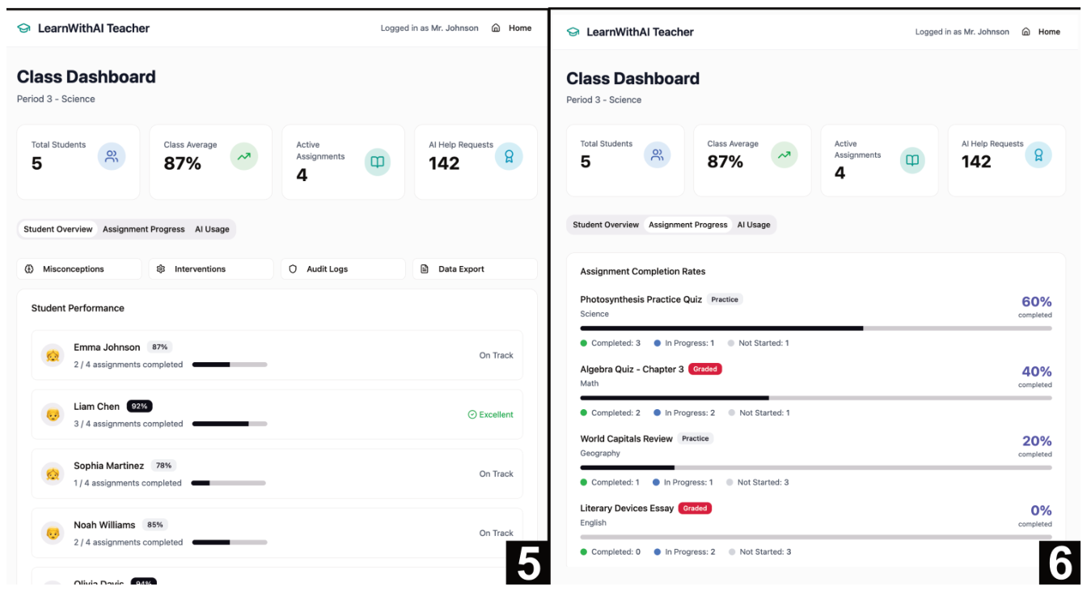
Task: Click the World Capitals Review title
Action: (627, 438)
